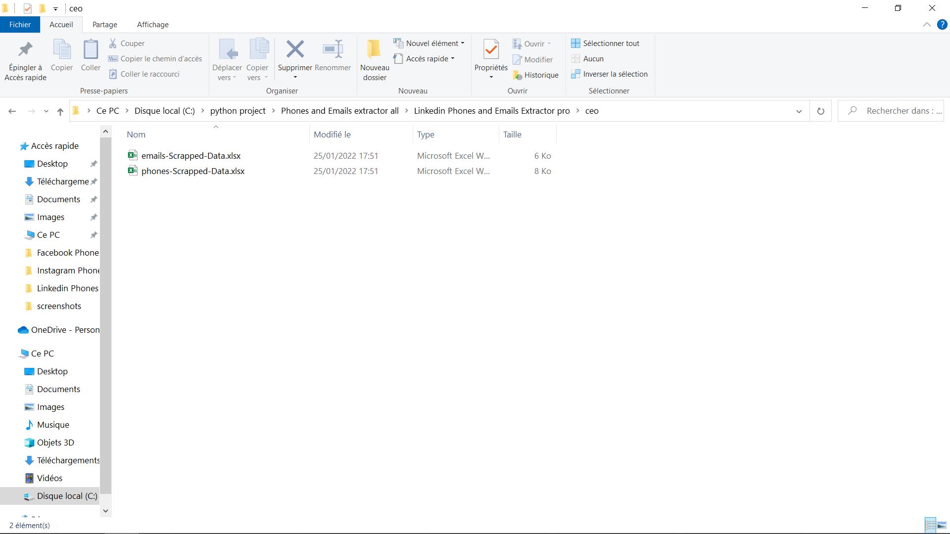The height and width of the screenshot is (534, 950).
Task: Click Sélectionner tout
Action: point(605,44)
